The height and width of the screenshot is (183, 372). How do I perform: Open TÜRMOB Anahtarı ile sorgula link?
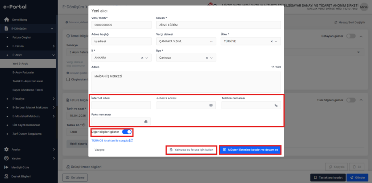[112, 140]
